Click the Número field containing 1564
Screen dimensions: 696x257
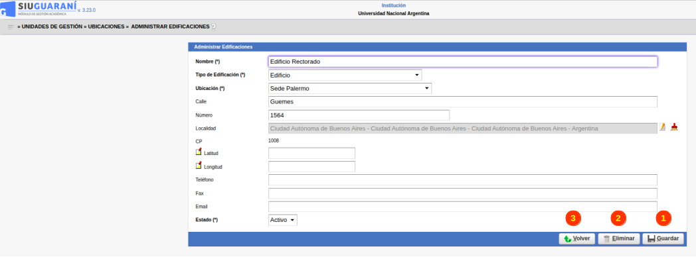pos(359,115)
